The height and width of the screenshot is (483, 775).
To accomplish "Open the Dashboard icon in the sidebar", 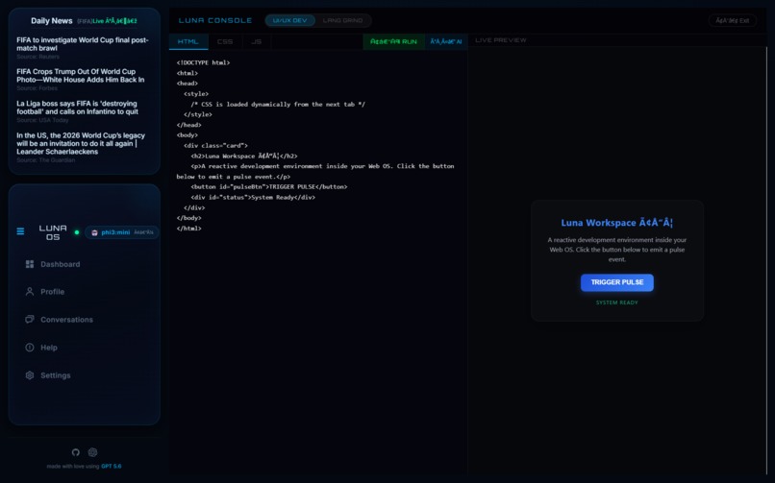I will [30, 264].
